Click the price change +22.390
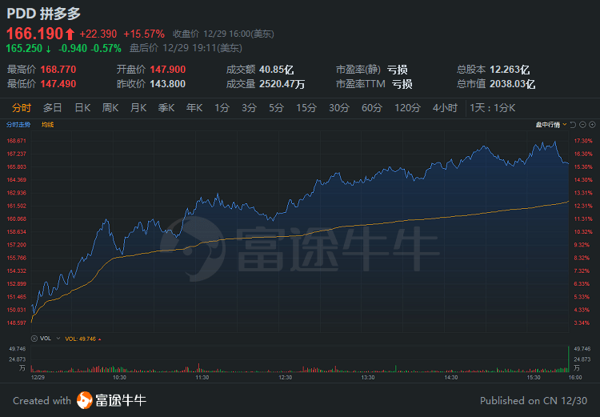Screen dimensions: 600x417 click(98, 34)
